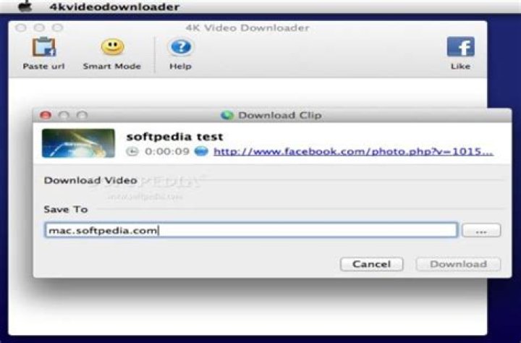Enable Smart Mode via the smiley icon
521x343 pixels.
click(x=112, y=47)
